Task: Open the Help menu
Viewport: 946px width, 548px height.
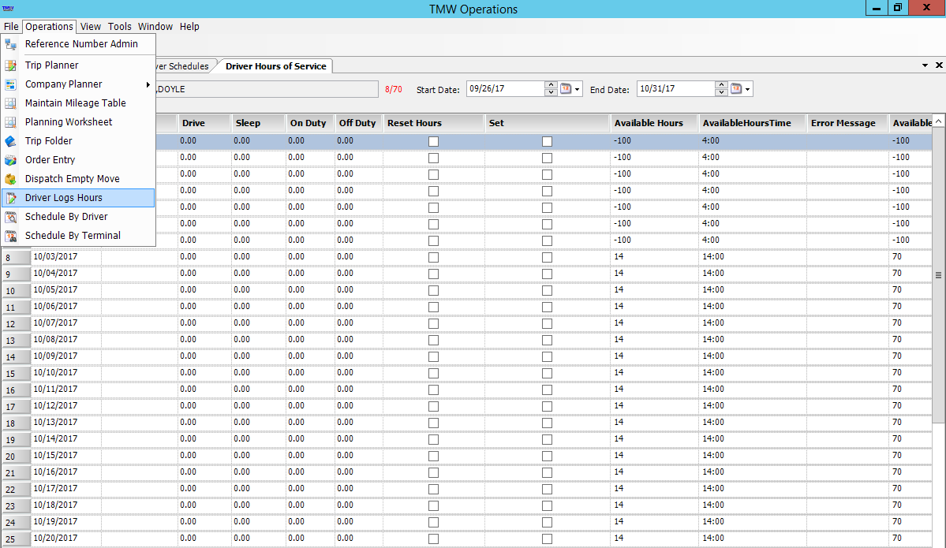Action: tap(189, 27)
